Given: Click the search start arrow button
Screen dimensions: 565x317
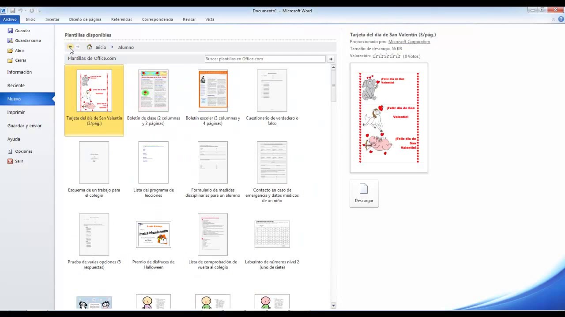Looking at the screenshot, I should (331, 59).
